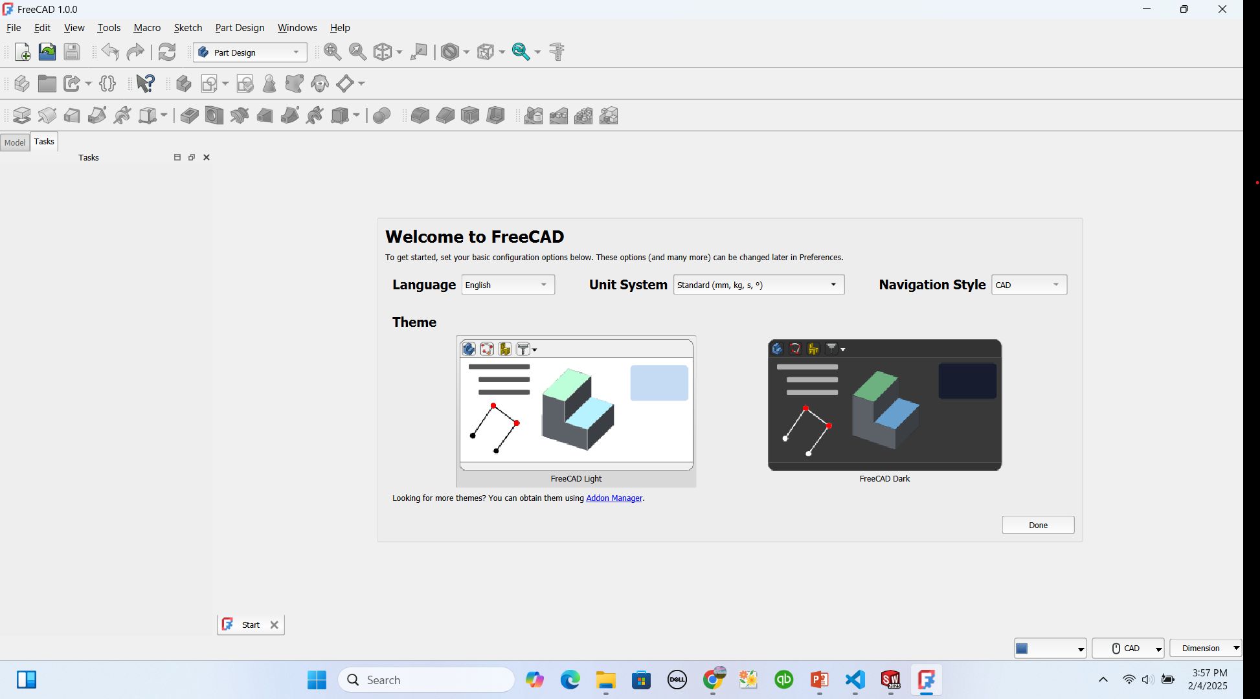Open Visual Studio Code from the taskbar

[855, 680]
